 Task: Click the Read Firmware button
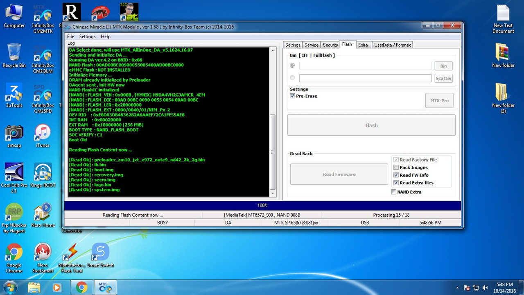339,175
